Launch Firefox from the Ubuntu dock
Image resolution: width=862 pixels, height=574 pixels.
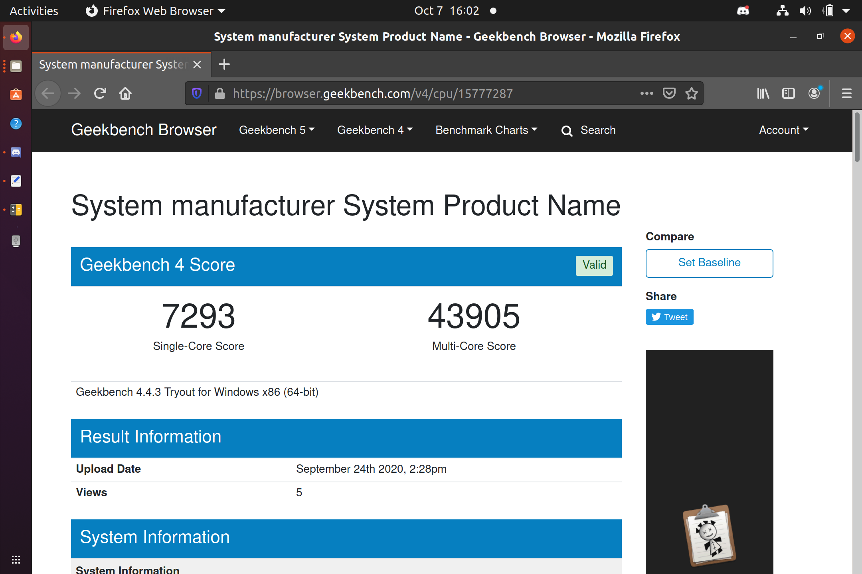16,37
